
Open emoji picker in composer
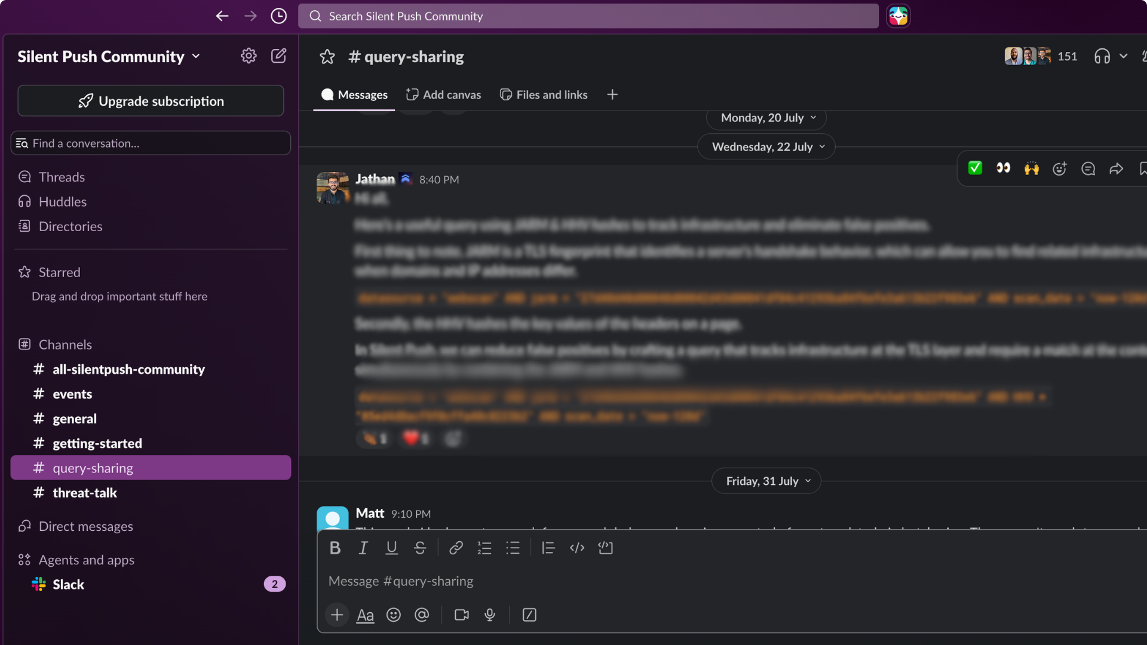pyautogui.click(x=393, y=615)
